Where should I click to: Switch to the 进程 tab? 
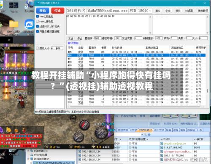[176, 130]
